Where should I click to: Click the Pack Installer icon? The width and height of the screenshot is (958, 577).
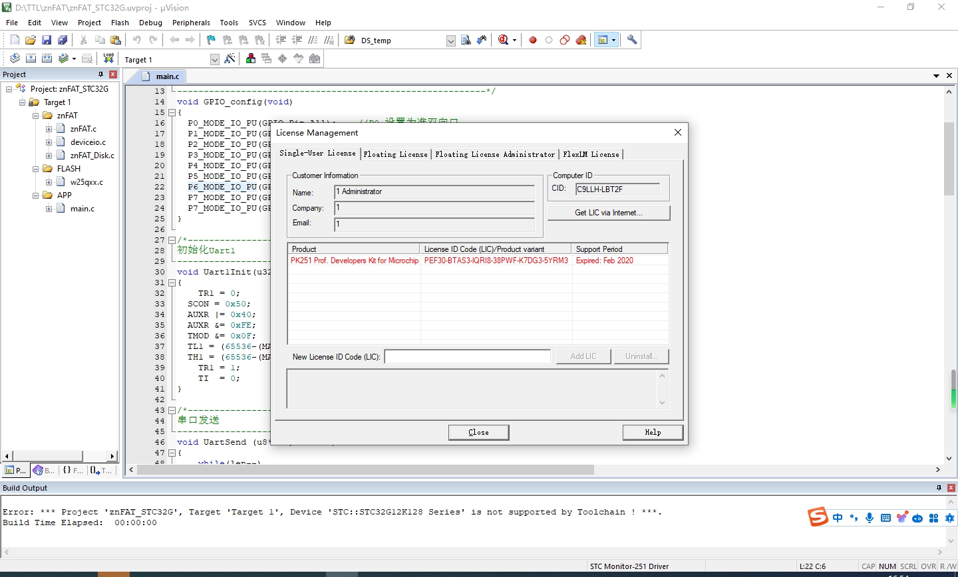(315, 58)
